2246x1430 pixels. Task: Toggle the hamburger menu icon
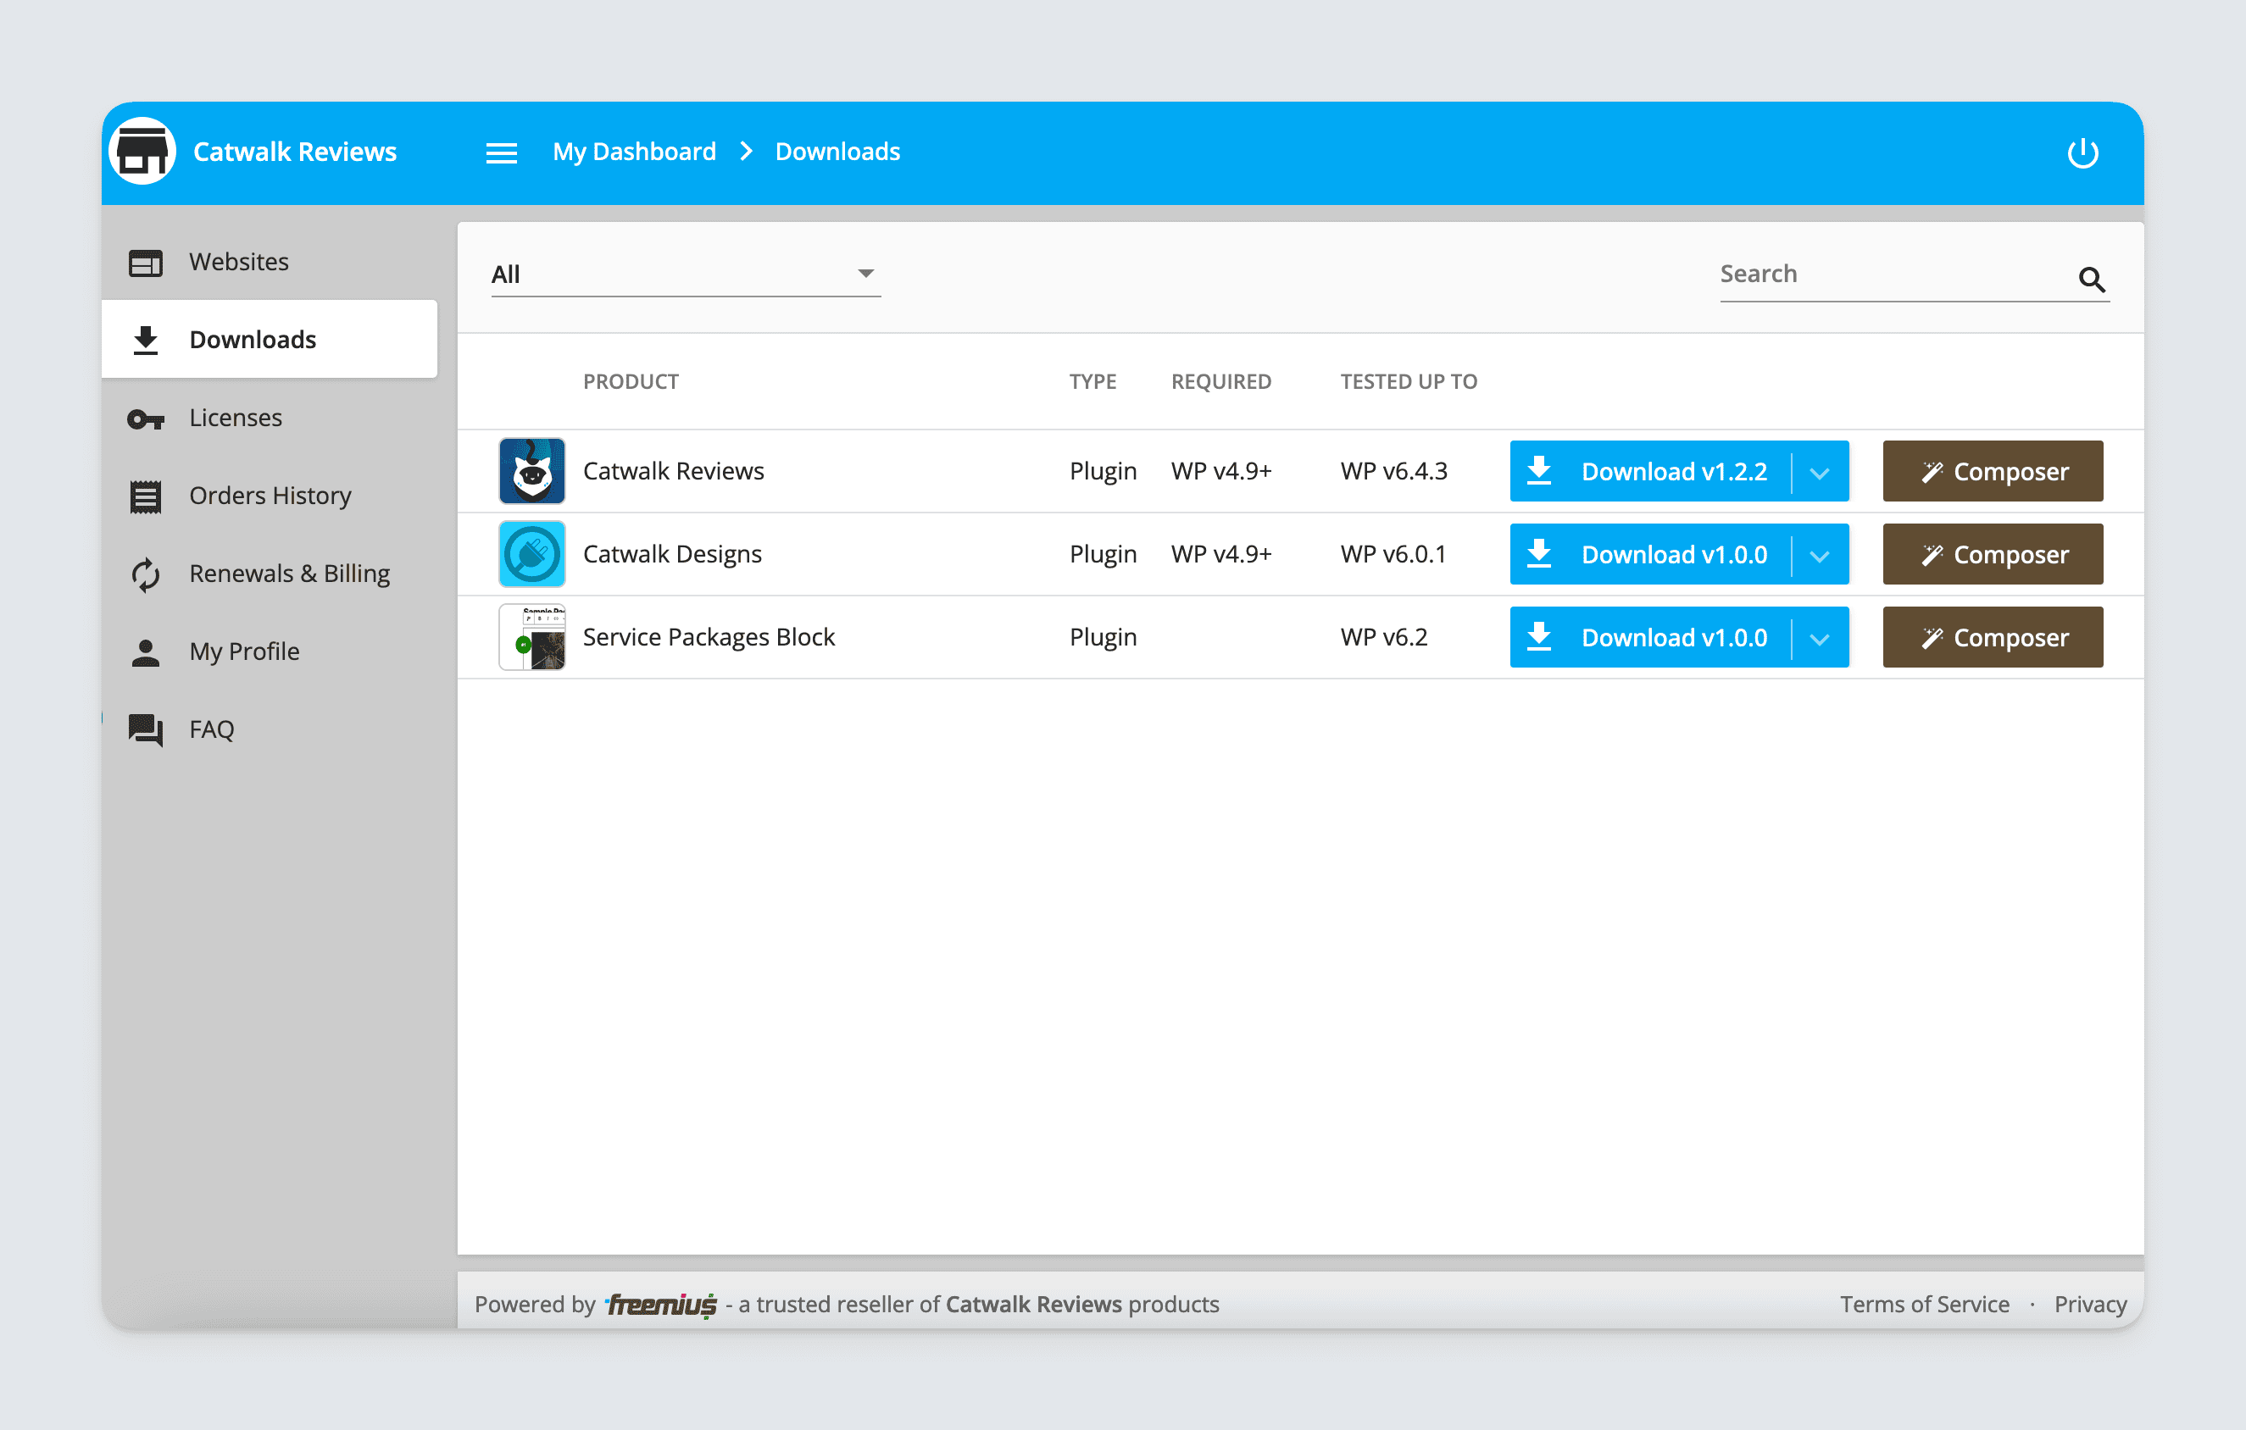point(502,152)
